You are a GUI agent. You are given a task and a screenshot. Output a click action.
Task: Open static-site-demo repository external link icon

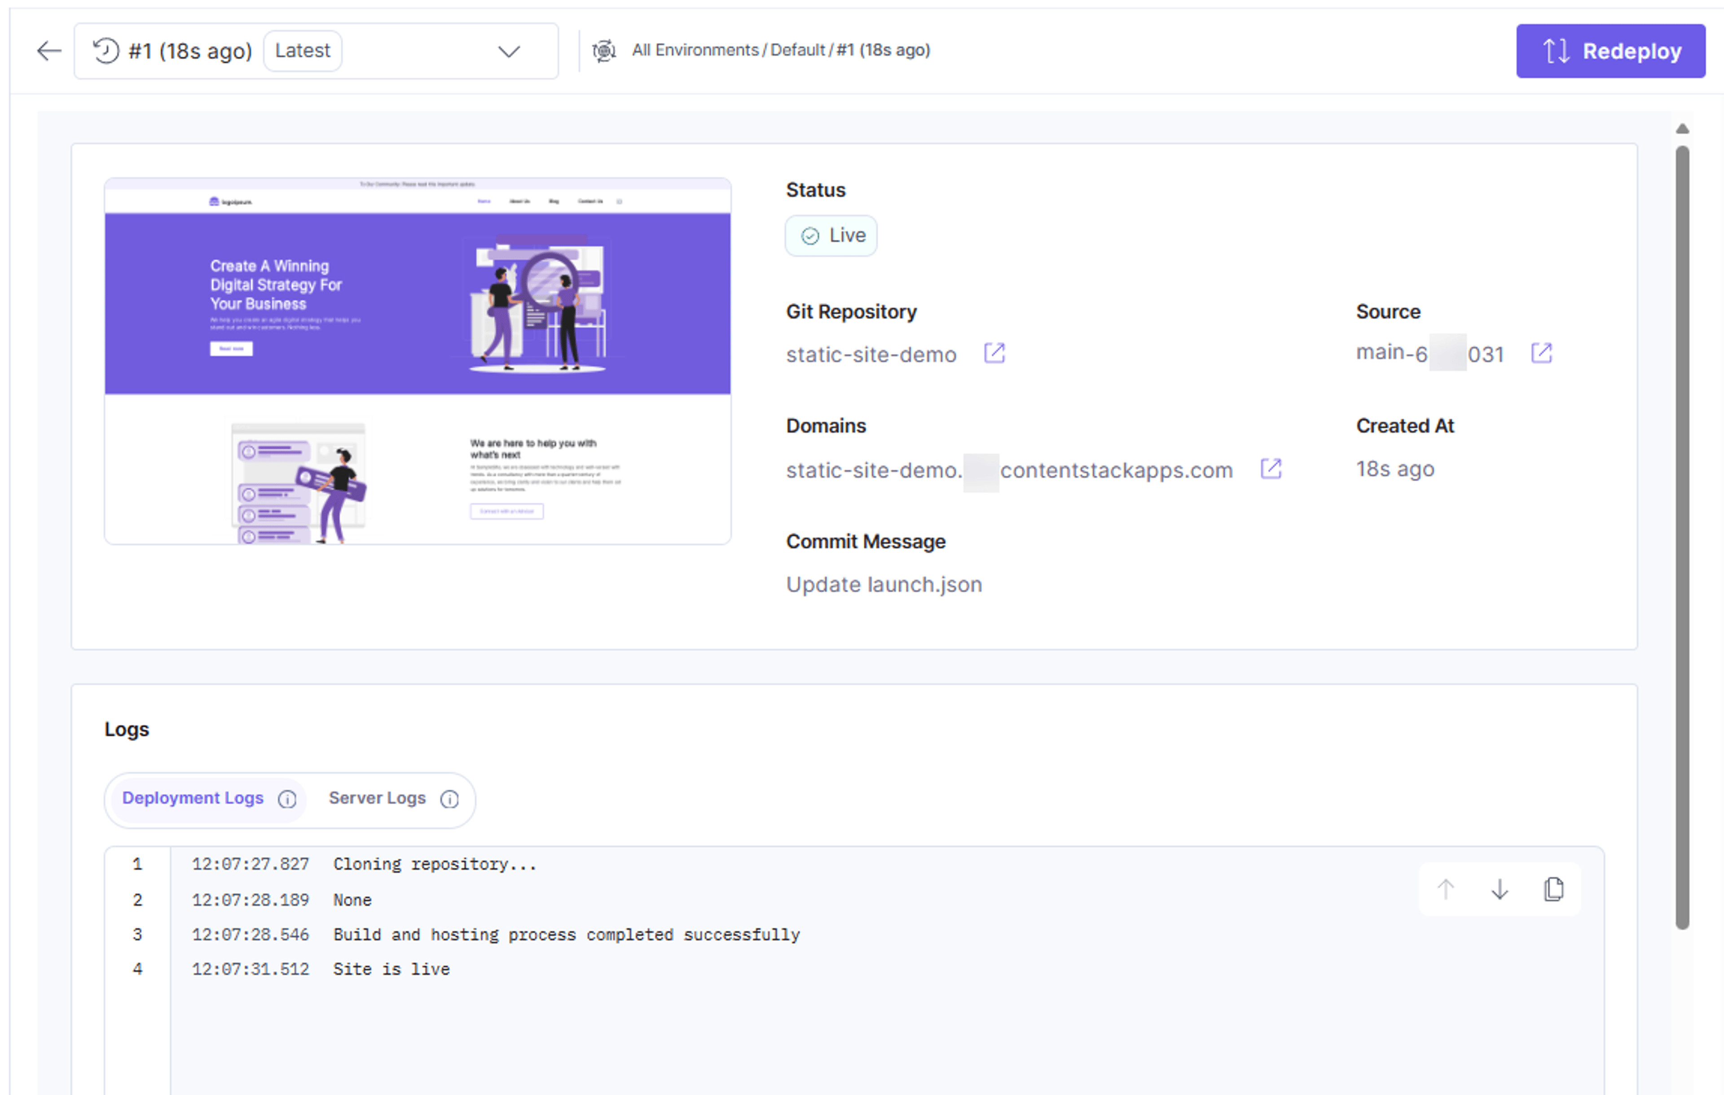994,353
